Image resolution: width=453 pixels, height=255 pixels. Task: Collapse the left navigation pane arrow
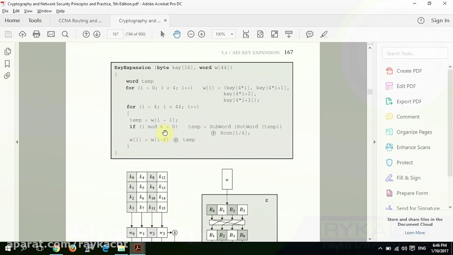(17, 142)
